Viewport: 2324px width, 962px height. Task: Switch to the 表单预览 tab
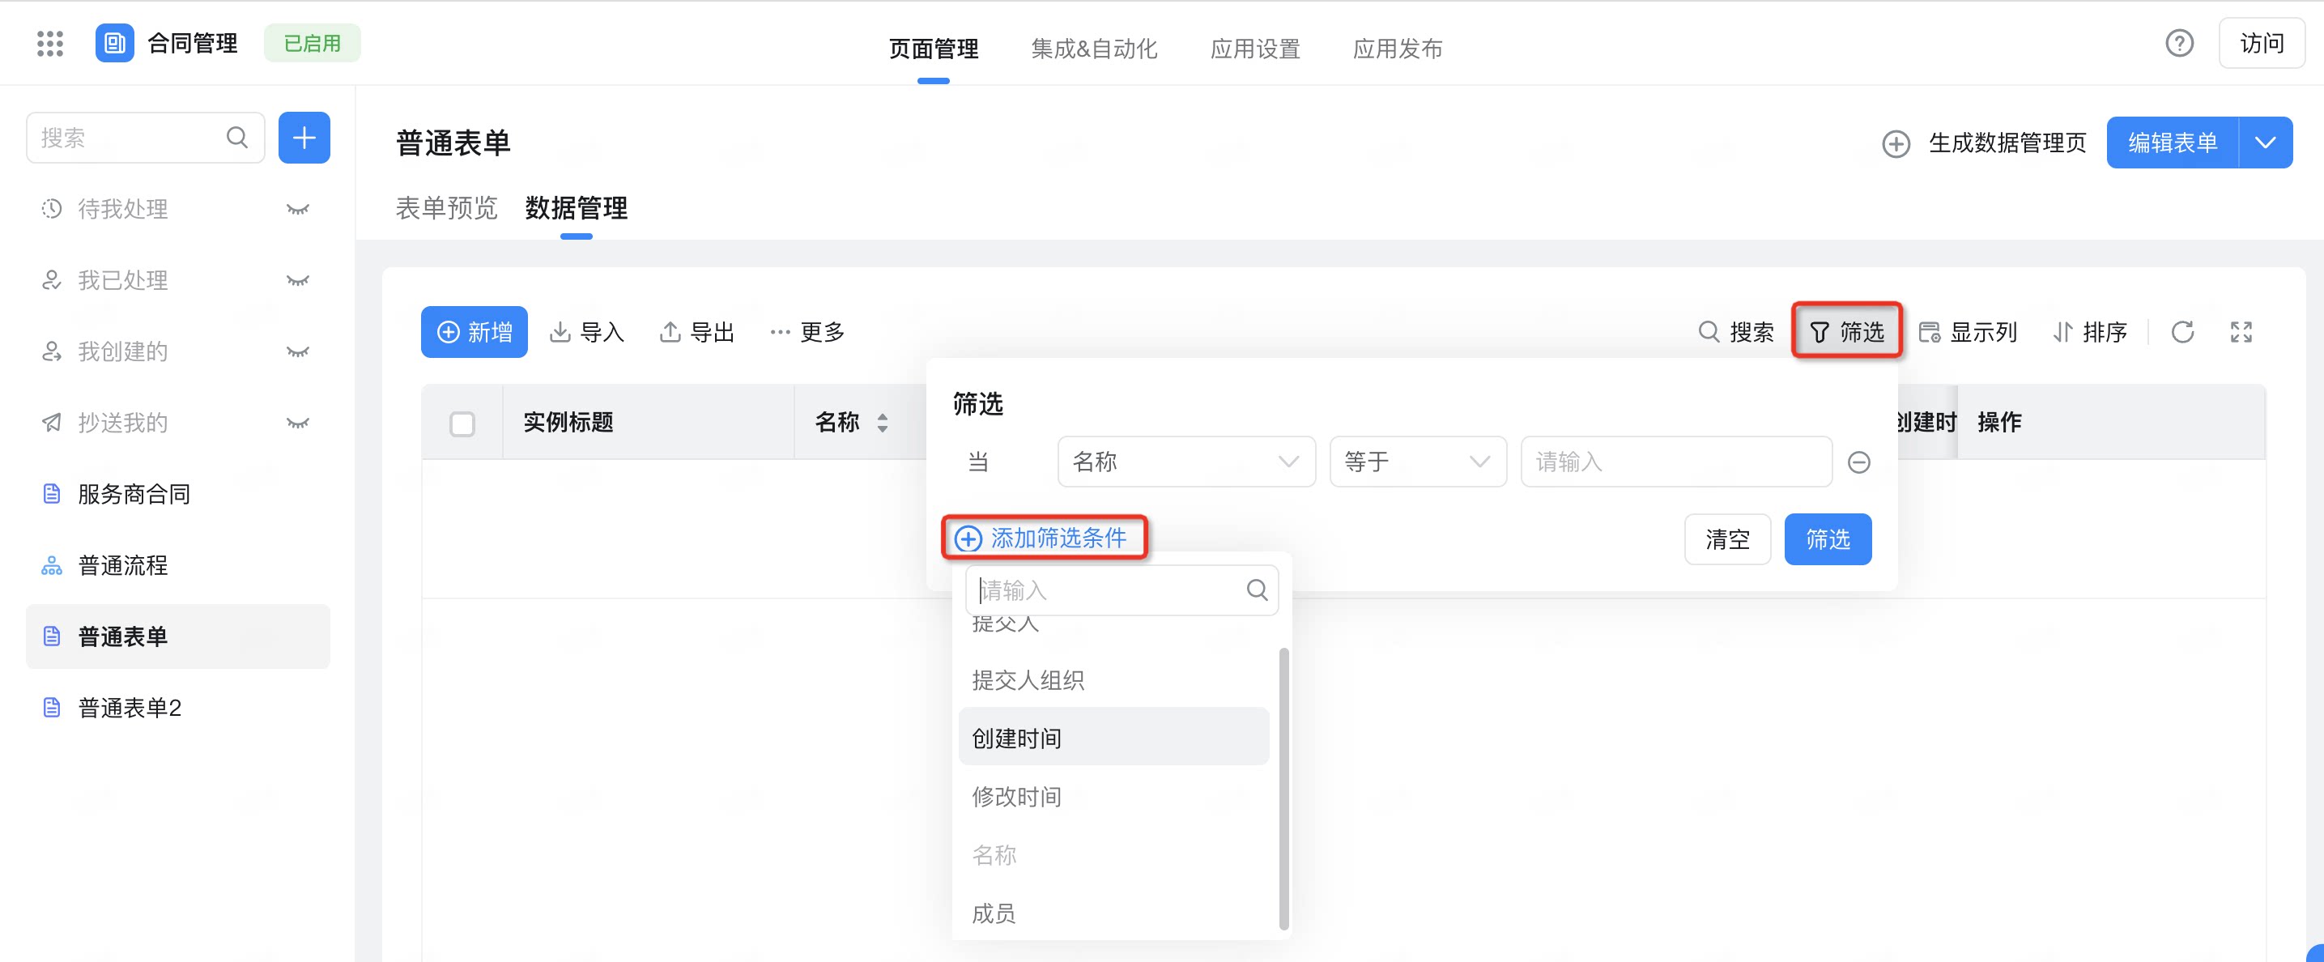pos(446,208)
